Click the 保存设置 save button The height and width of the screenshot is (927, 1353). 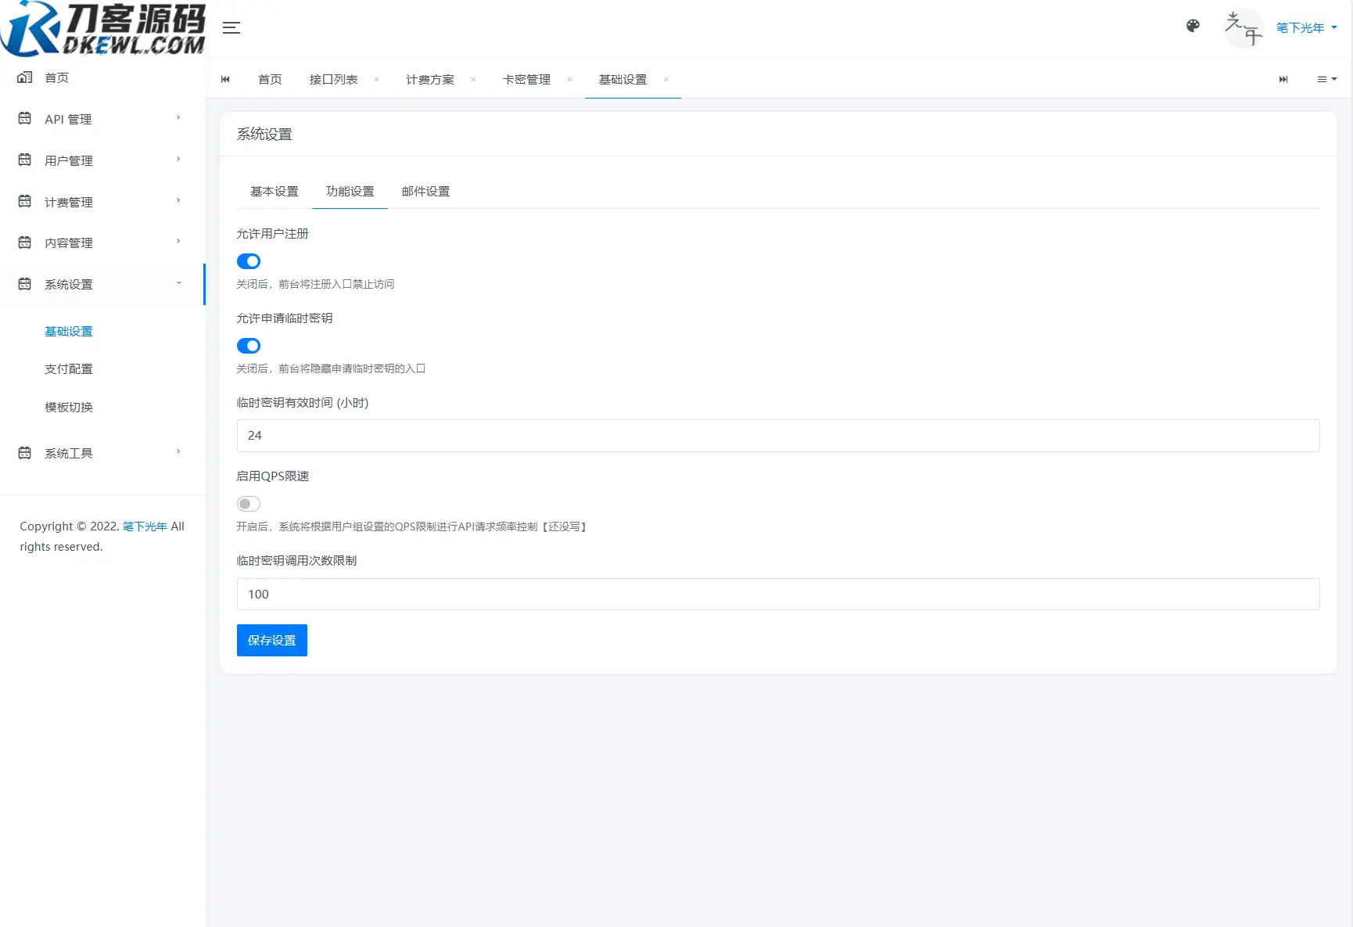coord(271,640)
